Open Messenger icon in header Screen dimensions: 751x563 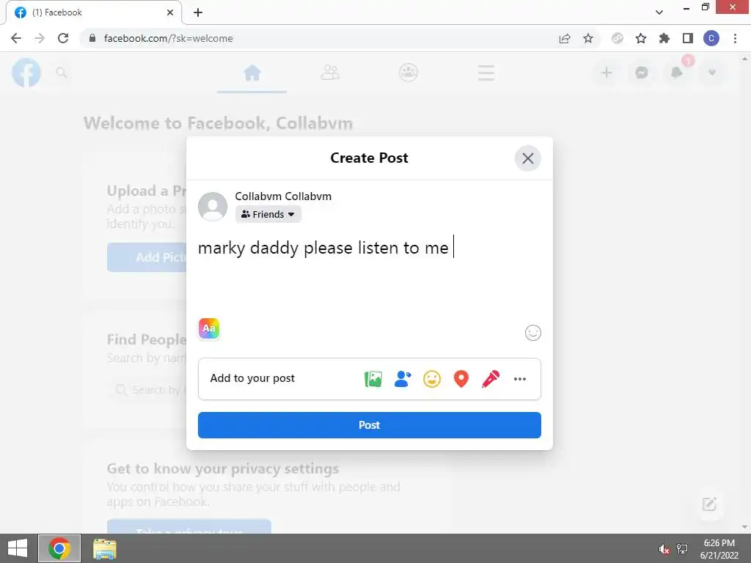[x=641, y=73]
